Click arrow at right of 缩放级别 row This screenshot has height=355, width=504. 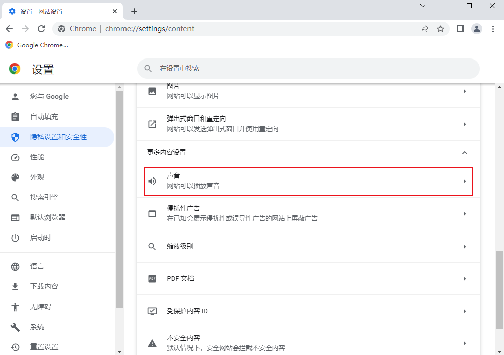point(465,247)
